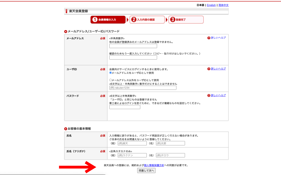The height and width of the screenshot is (175, 281).
Task: Click the help icon in the パスワード row
Action: tap(209, 96)
